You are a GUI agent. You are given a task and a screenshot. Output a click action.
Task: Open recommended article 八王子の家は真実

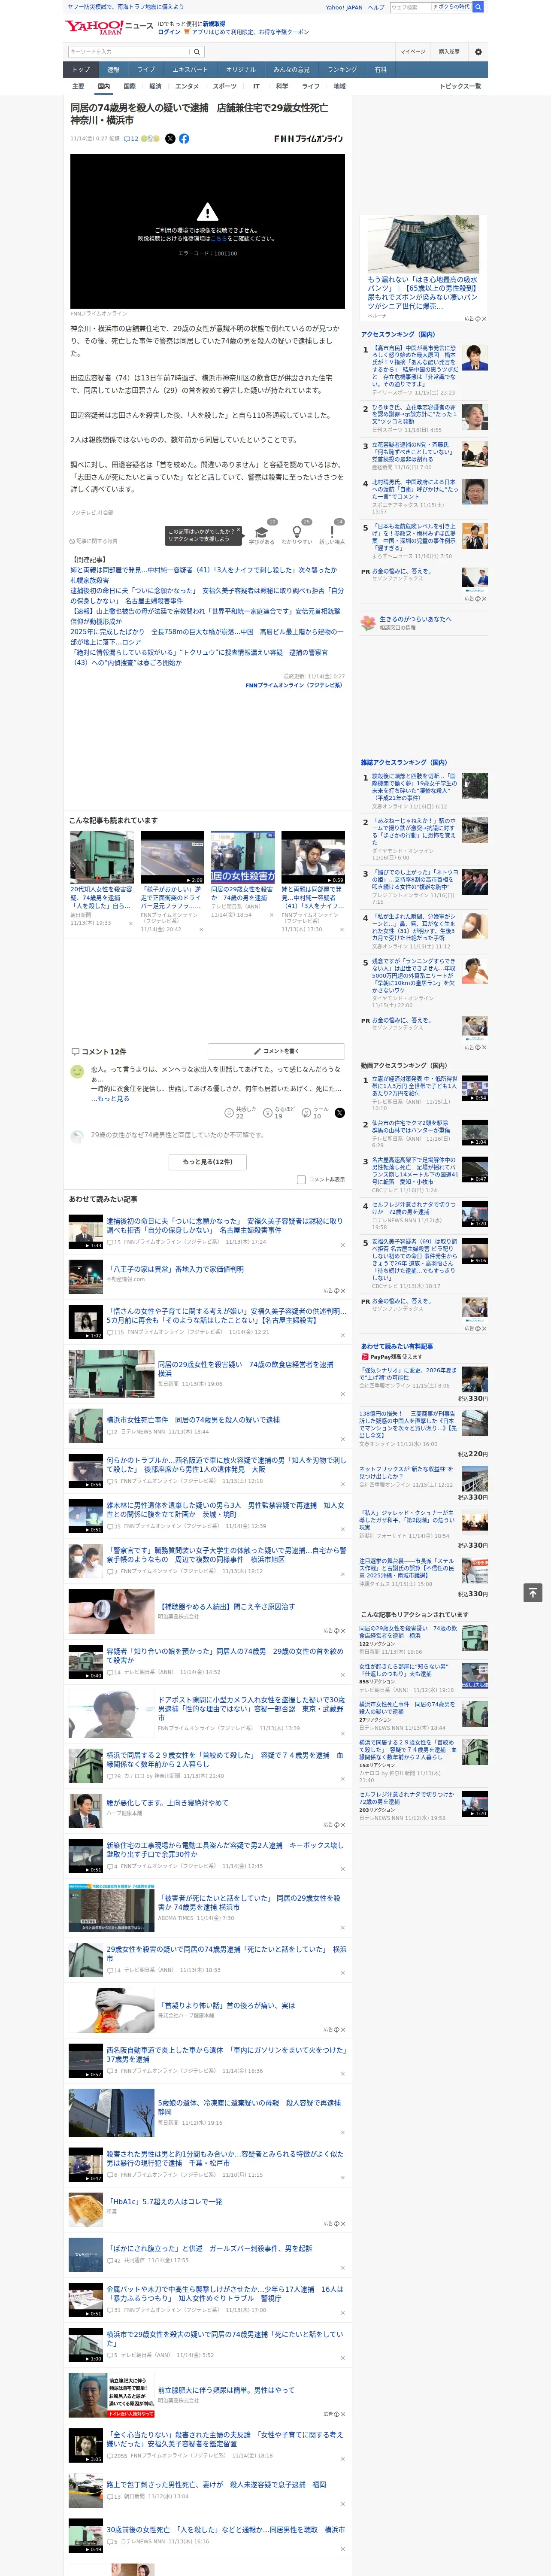pyautogui.click(x=175, y=1269)
